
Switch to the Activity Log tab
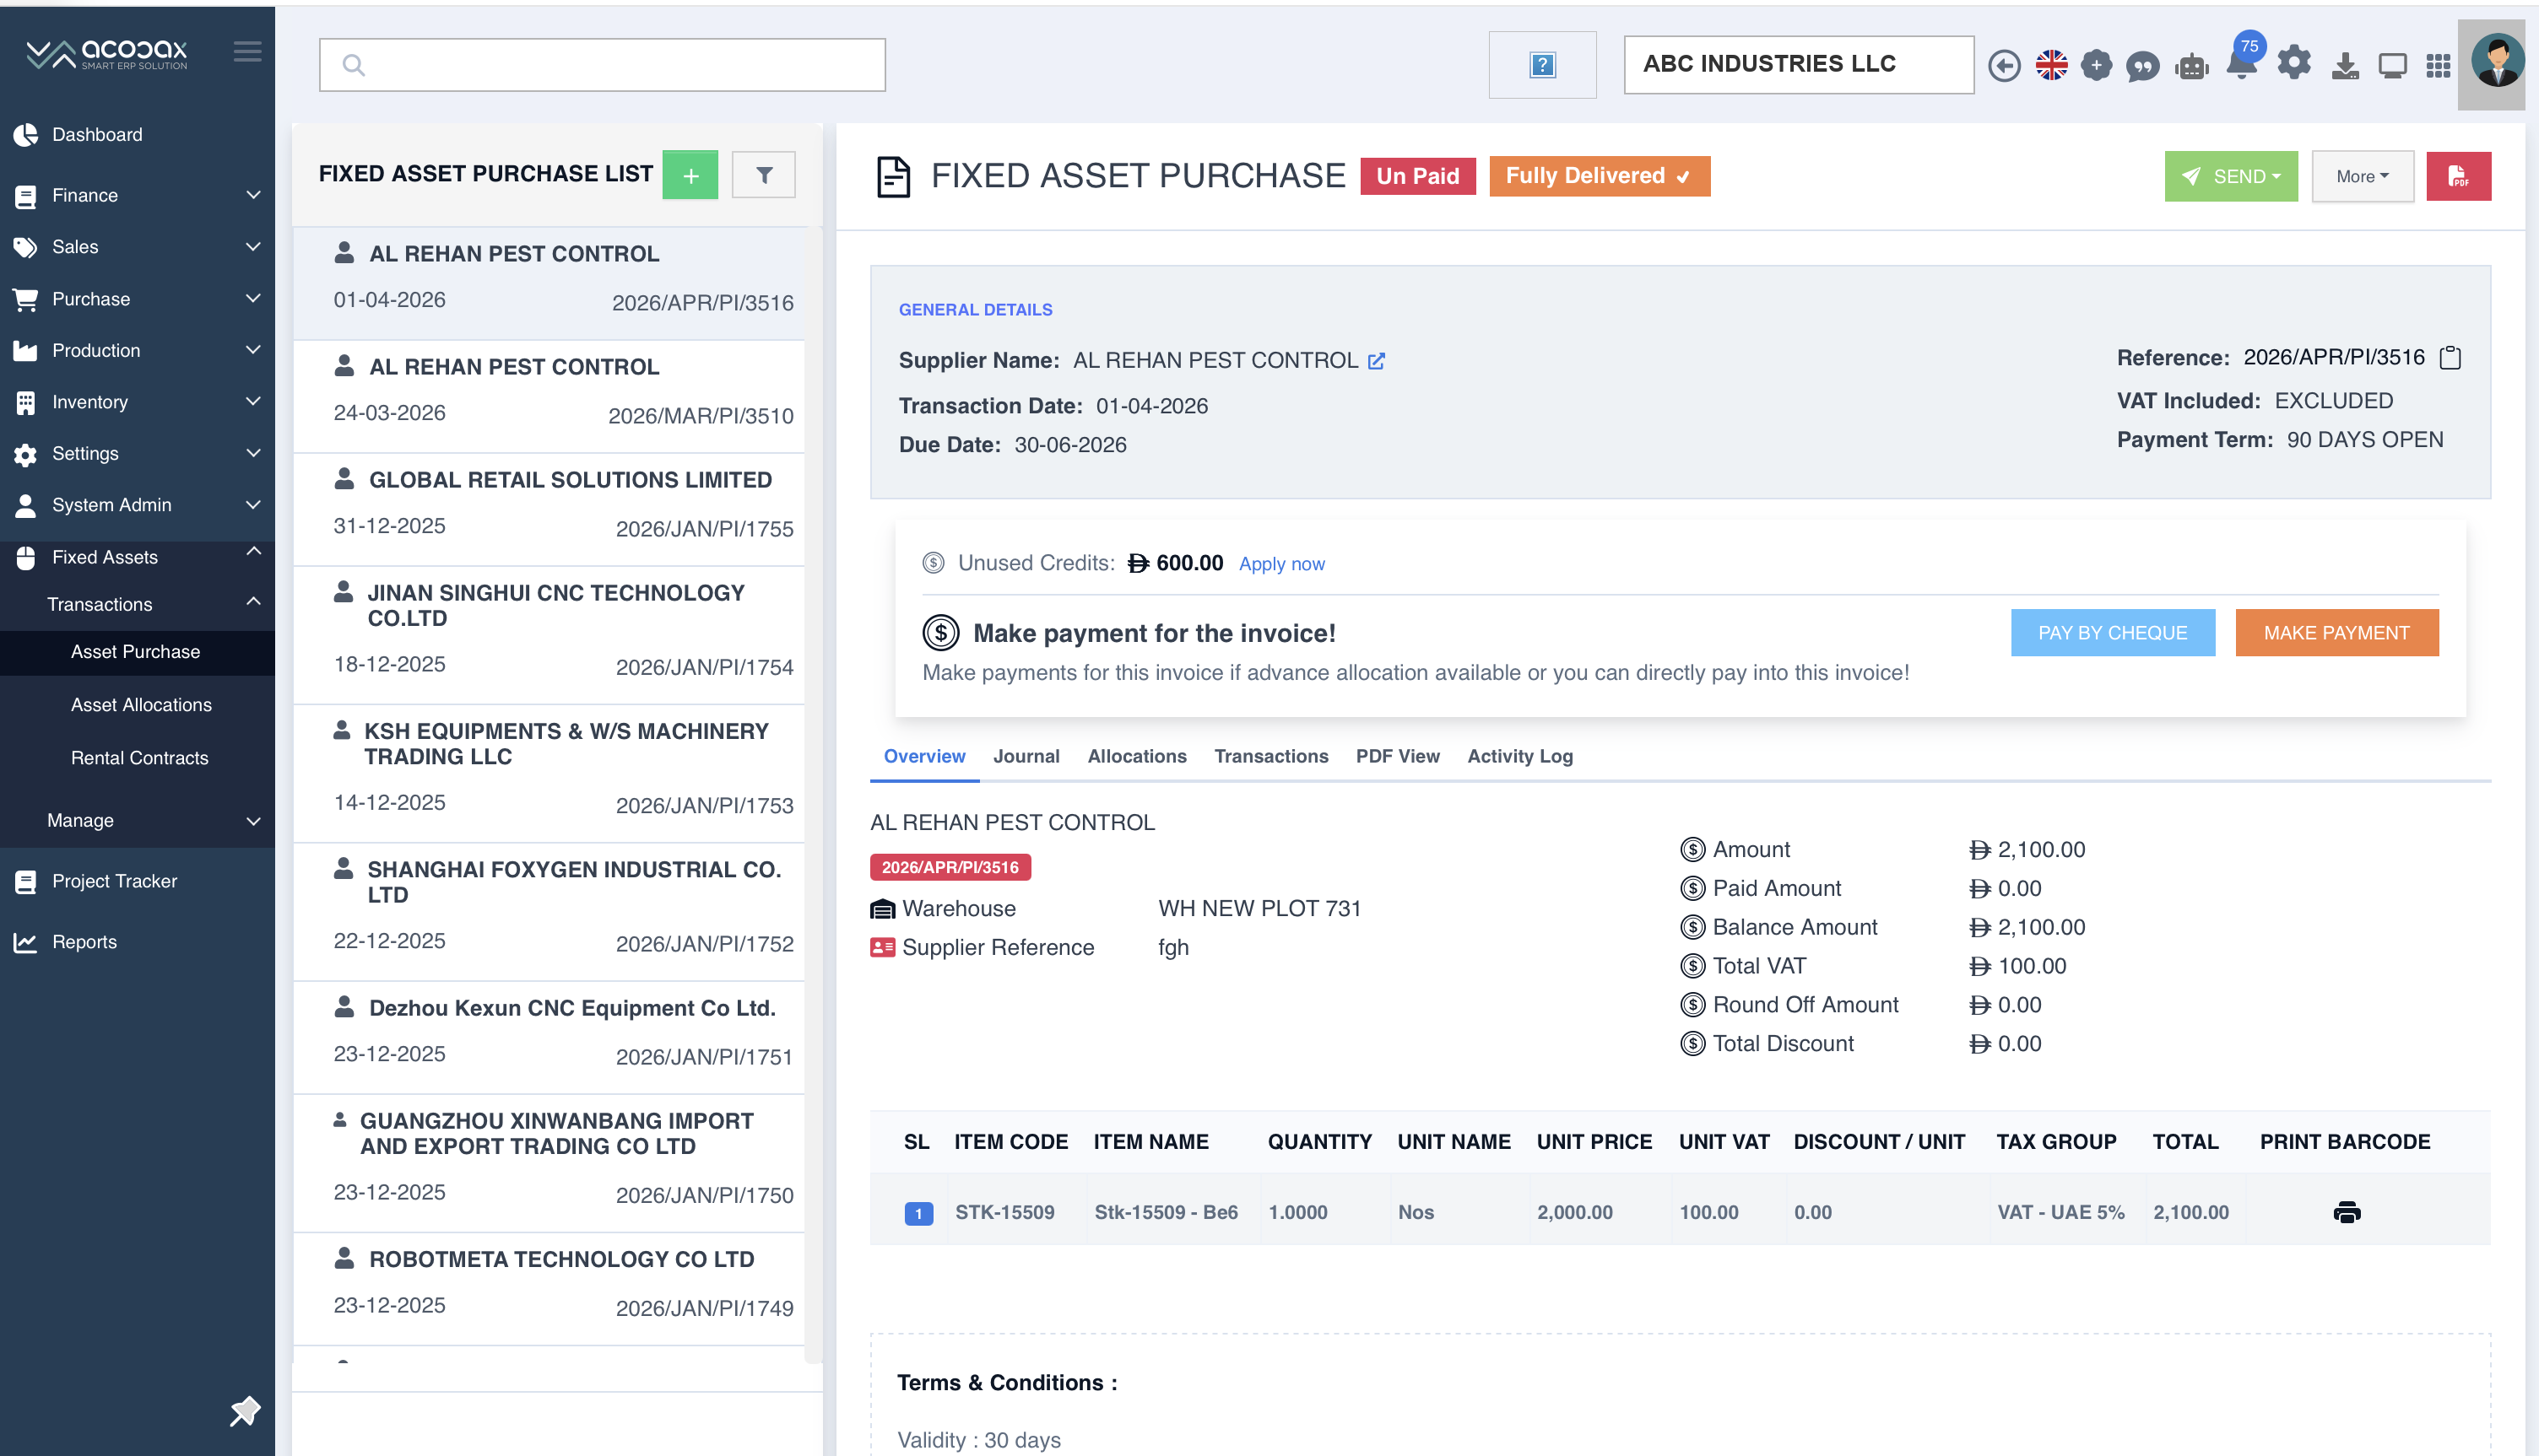1519,757
